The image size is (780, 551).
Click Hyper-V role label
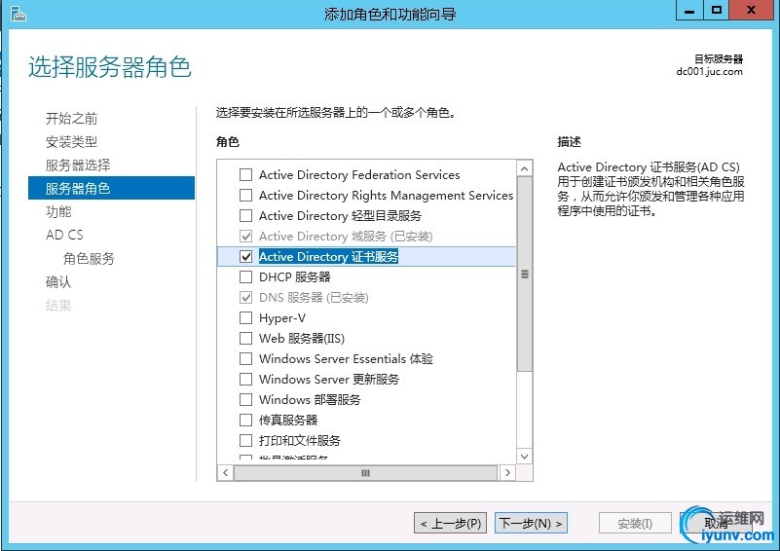click(x=282, y=317)
